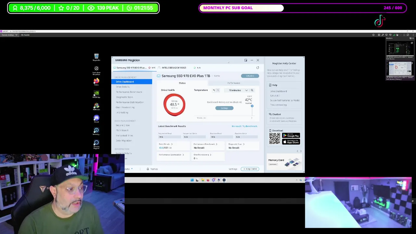Click Settings button under Dashboard History message
Image resolution: width=416 pixels, height=234 pixels.
[224, 108]
